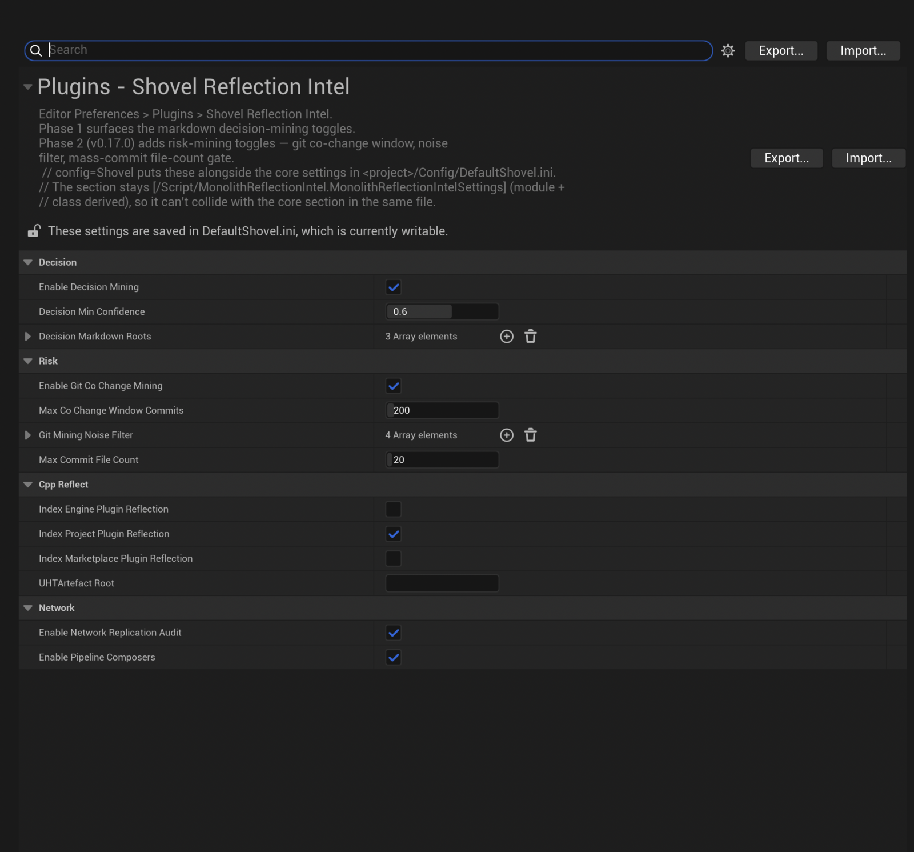Click the UHTArtefact Root text field
This screenshot has width=914, height=852.
pyautogui.click(x=442, y=583)
